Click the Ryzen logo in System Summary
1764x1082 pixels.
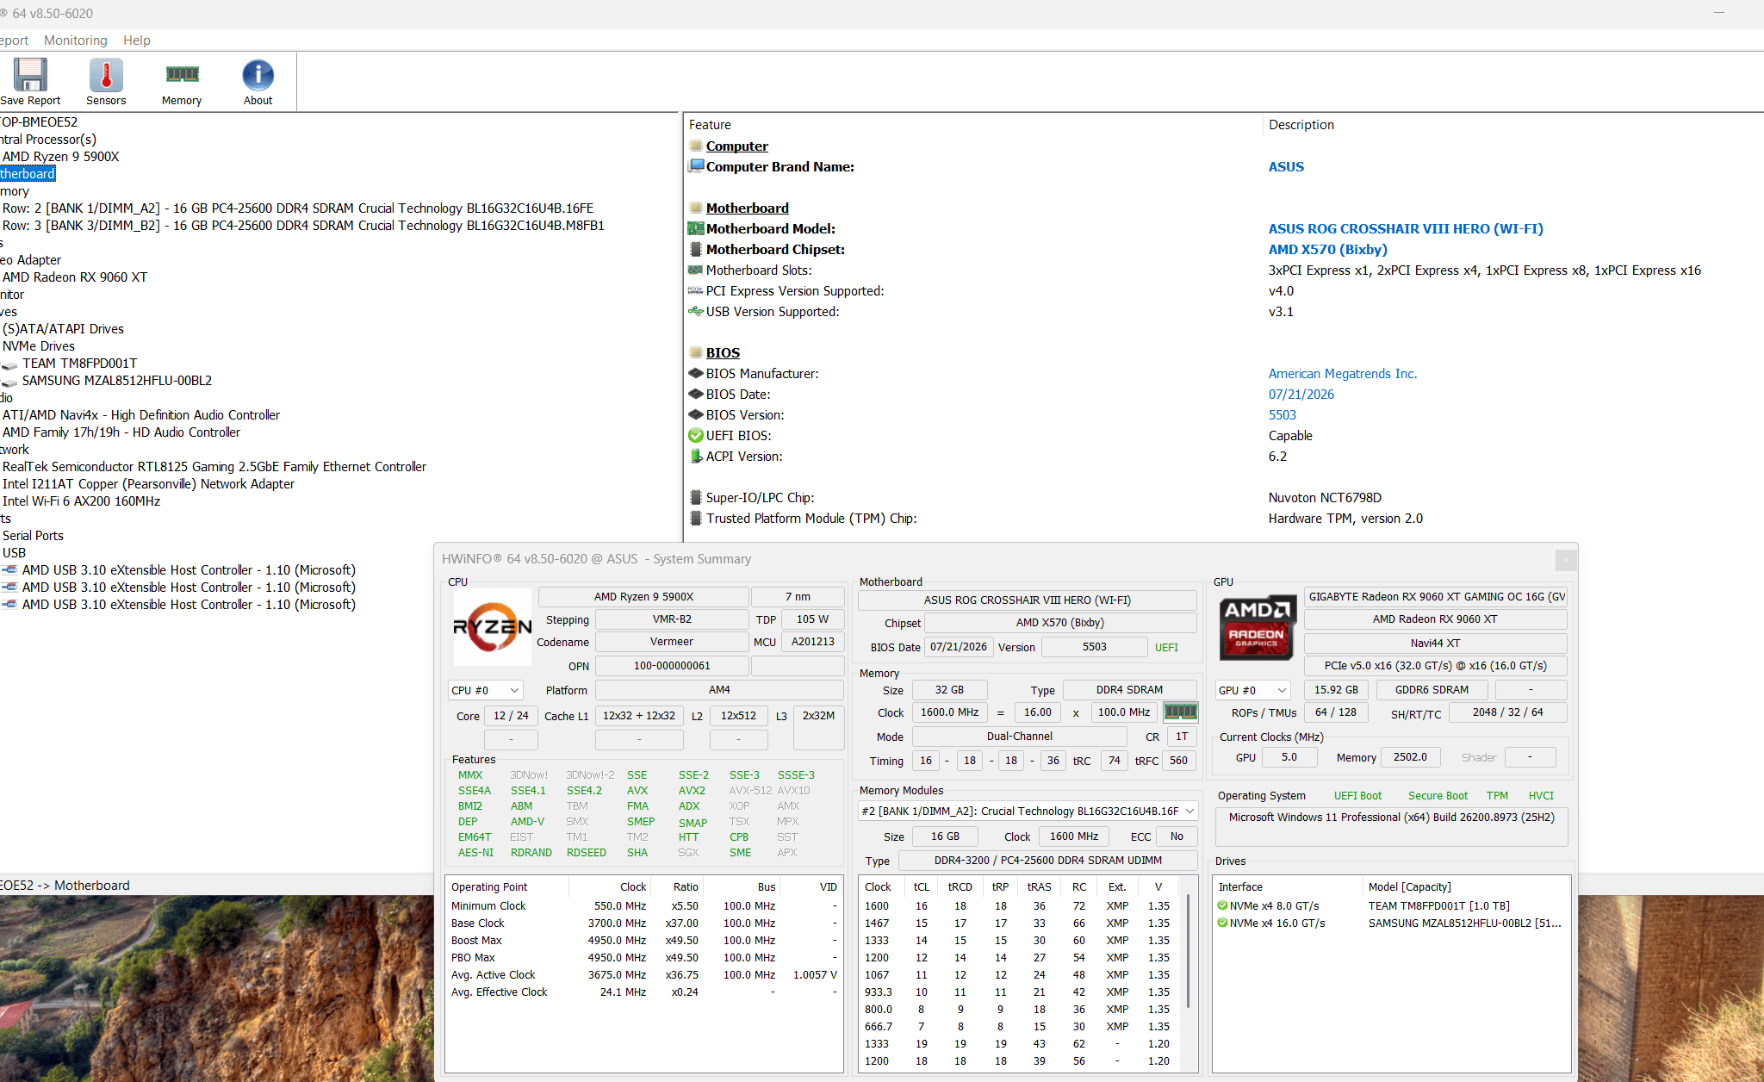tap(493, 627)
